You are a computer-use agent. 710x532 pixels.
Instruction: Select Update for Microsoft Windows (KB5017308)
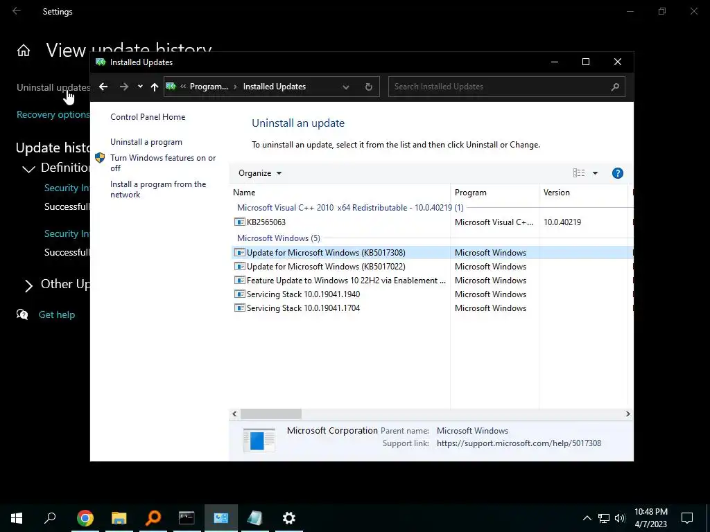point(326,252)
